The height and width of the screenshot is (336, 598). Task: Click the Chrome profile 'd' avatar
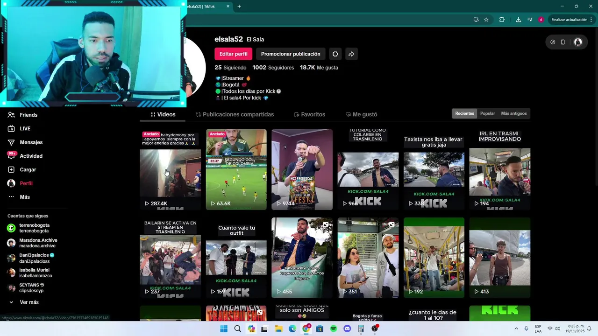[541, 20]
